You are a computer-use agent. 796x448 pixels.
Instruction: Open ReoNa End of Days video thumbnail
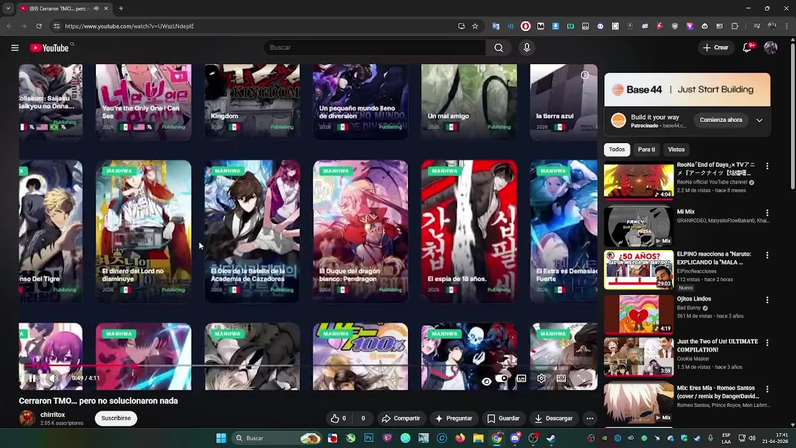coord(639,181)
